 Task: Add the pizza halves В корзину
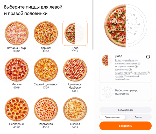[x=125, y=126]
